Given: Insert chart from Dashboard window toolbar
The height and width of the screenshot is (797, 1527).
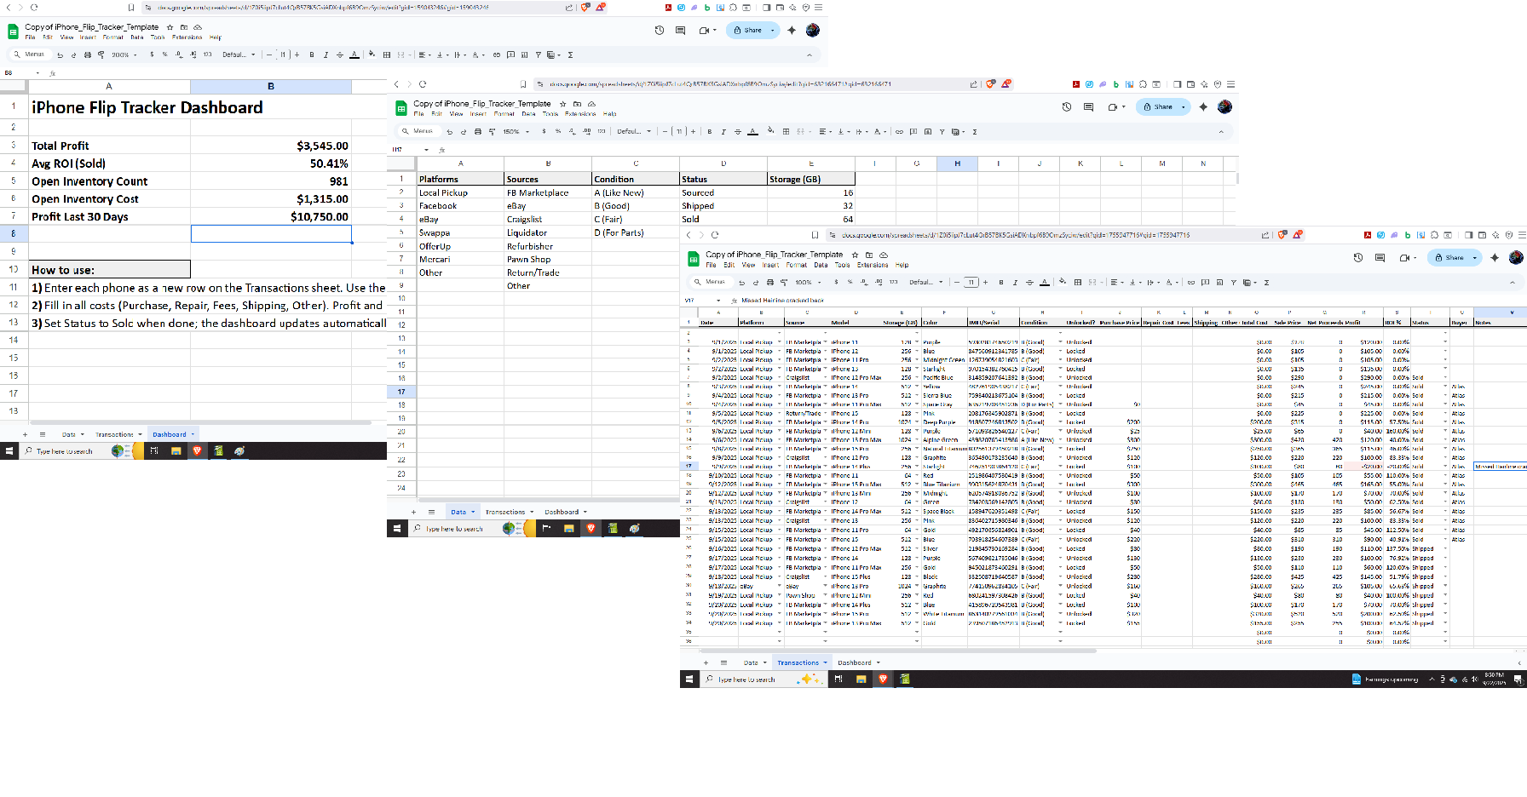Looking at the screenshot, I should pyautogui.click(x=524, y=54).
